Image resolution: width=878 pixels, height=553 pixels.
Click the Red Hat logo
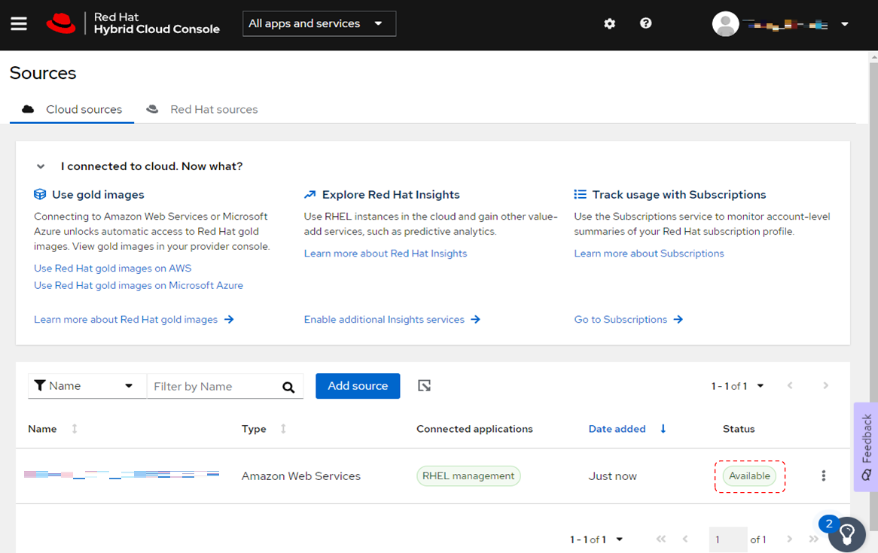click(x=61, y=24)
